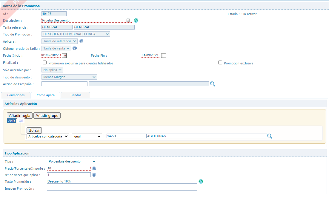Click magnifier icon next to ACEITUNAS category
The image size is (329, 198).
pyautogui.click(x=270, y=136)
